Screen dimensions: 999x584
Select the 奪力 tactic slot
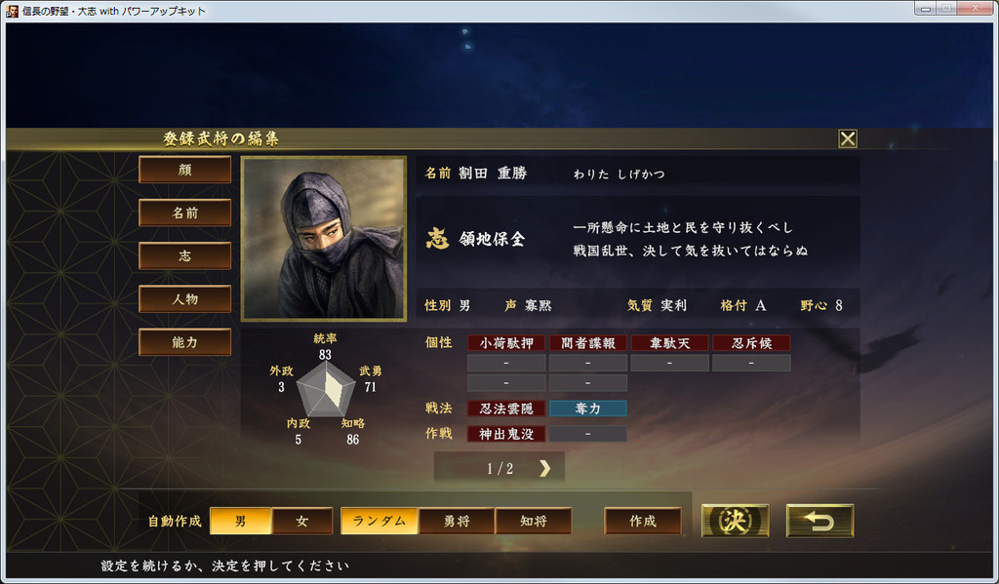pyautogui.click(x=588, y=409)
